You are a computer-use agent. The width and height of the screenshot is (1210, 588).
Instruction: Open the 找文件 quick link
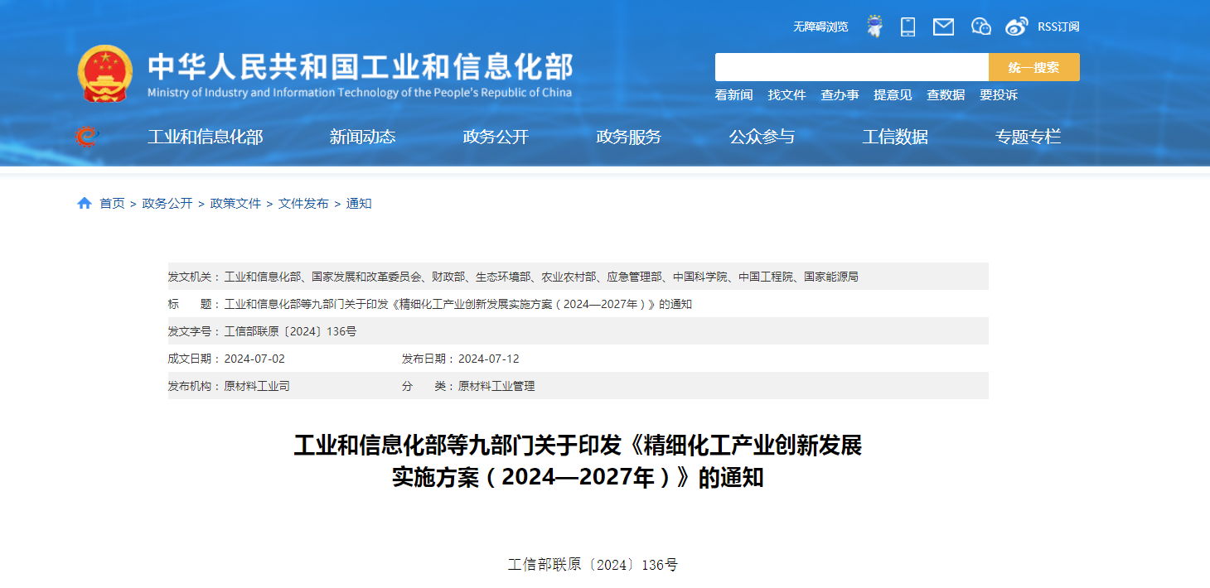point(786,95)
